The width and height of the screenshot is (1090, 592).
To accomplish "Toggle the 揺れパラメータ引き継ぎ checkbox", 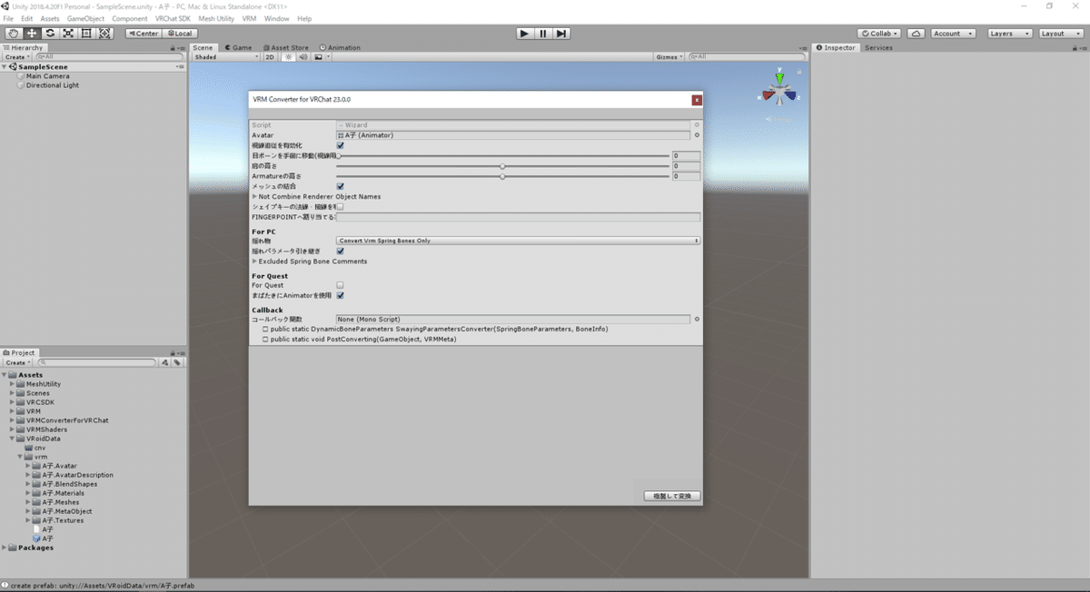I will coord(340,252).
